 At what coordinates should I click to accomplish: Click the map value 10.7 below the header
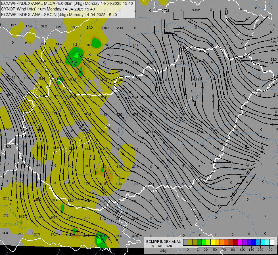[74, 27]
